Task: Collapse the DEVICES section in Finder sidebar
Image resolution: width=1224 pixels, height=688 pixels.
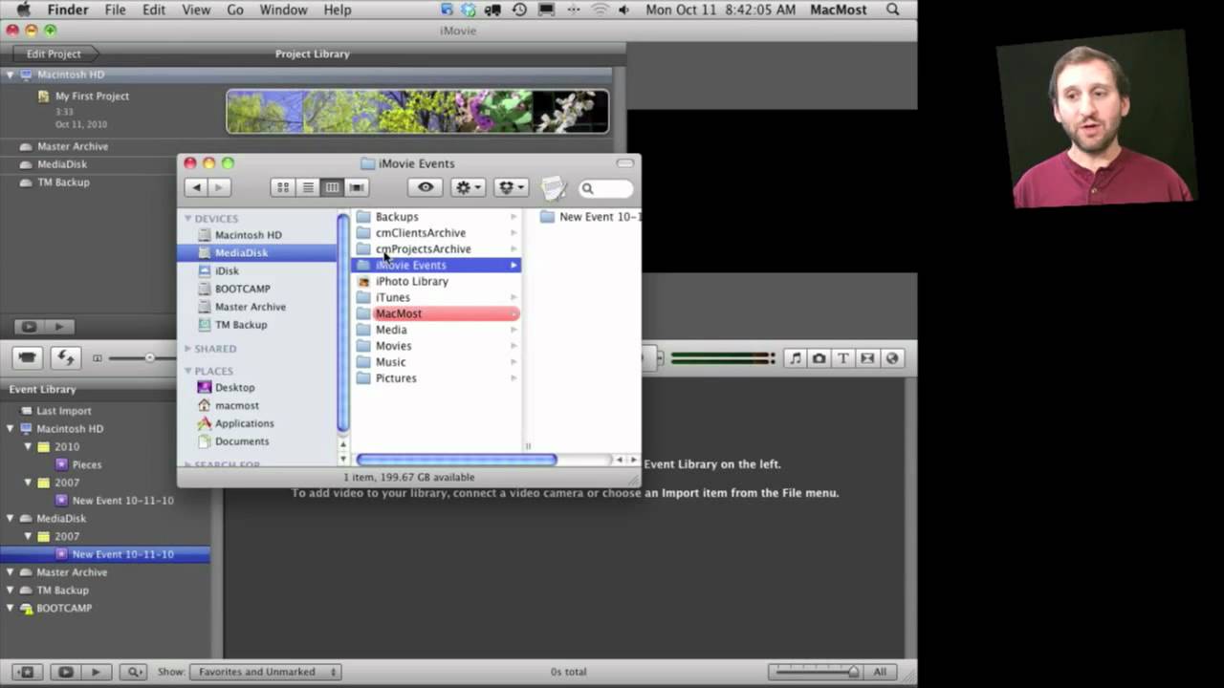Action: tap(188, 219)
